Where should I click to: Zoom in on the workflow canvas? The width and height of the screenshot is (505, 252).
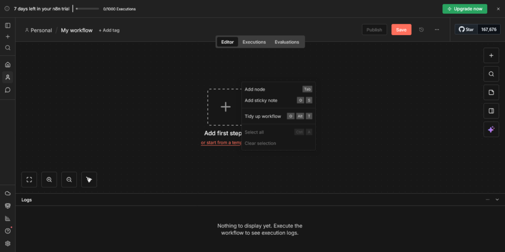(x=49, y=180)
